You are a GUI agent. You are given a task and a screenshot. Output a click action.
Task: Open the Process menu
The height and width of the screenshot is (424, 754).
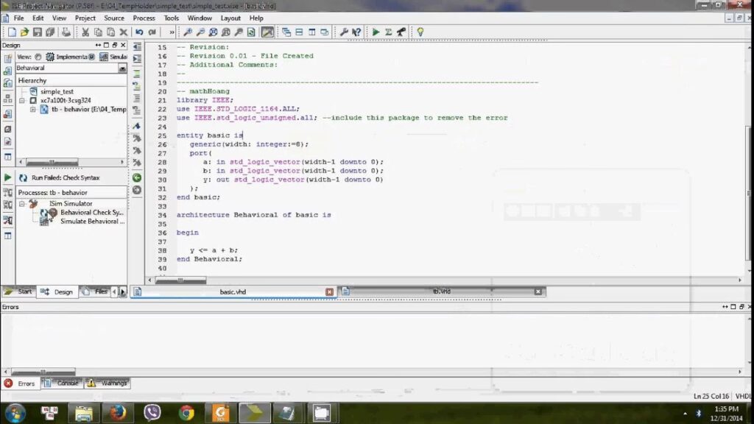click(144, 18)
